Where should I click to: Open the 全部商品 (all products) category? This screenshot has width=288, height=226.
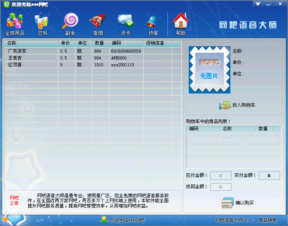point(15,24)
